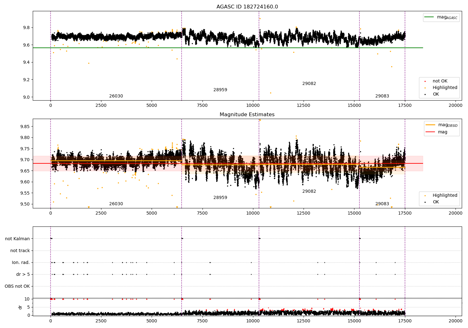468x328 pixels.
Task: Click the 'OK' legend entry in top plot
Action: (x=436, y=94)
